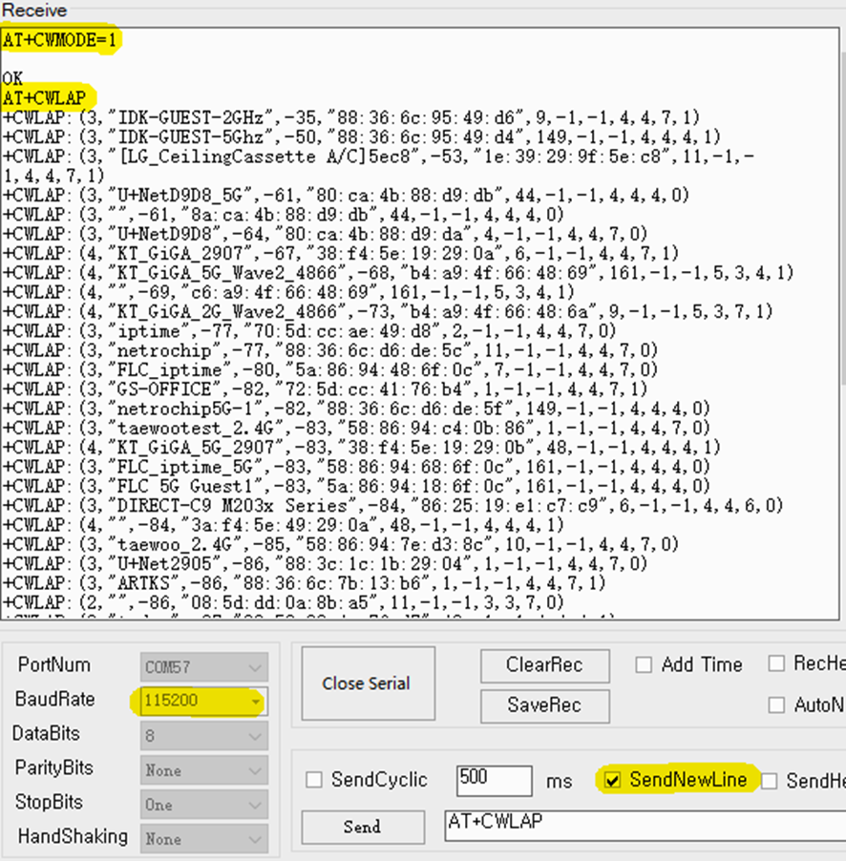Viewport: 846px width, 861px height.
Task: Click the FLC_iptime_5G scan result line
Action: pyautogui.click(x=356, y=467)
